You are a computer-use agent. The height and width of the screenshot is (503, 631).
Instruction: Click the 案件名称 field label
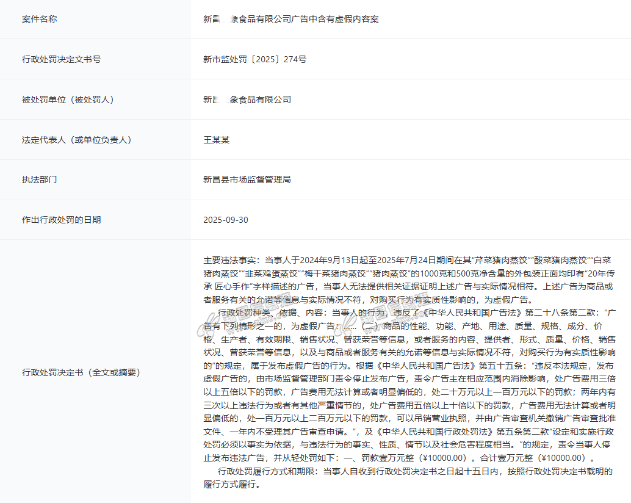coord(40,19)
